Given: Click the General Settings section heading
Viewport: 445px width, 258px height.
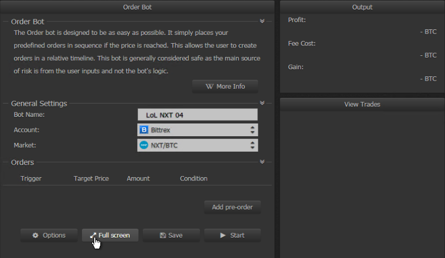Looking at the screenshot, I should [x=39, y=104].
